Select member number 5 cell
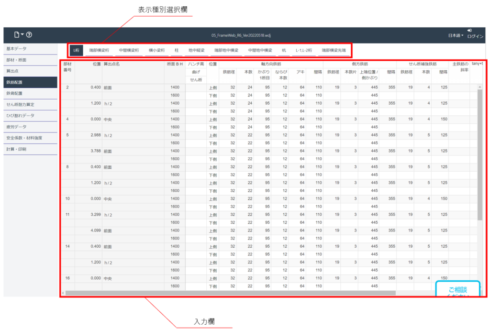Screen dimensions: 490x329 tap(67, 135)
